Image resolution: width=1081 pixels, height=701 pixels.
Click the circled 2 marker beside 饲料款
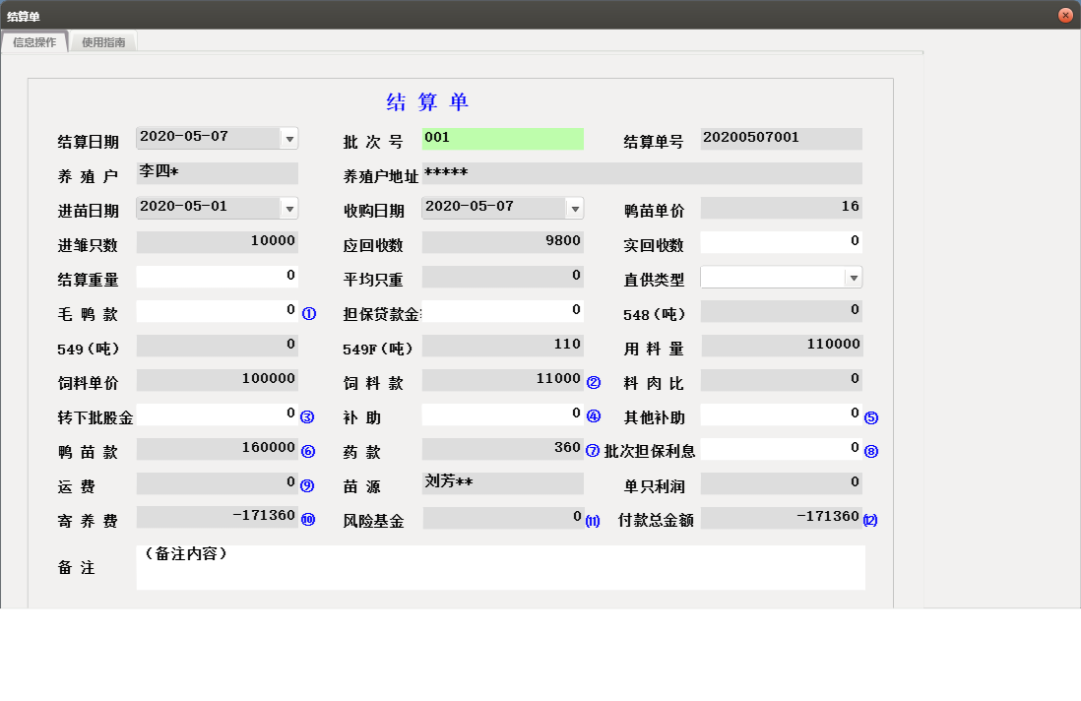[x=593, y=383]
